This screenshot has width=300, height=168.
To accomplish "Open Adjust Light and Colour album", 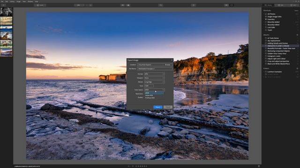I will (x=277, y=59).
